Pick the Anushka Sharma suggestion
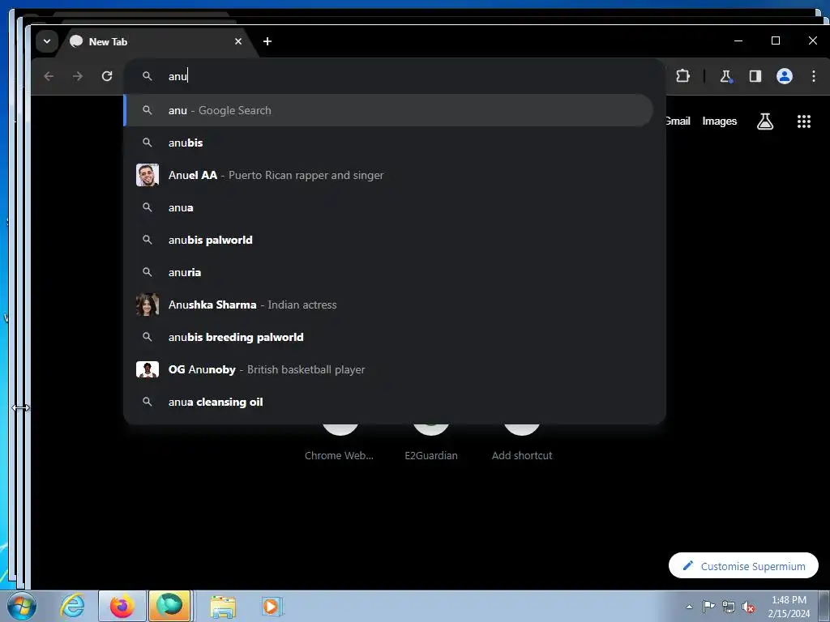The image size is (830, 622). click(389, 305)
